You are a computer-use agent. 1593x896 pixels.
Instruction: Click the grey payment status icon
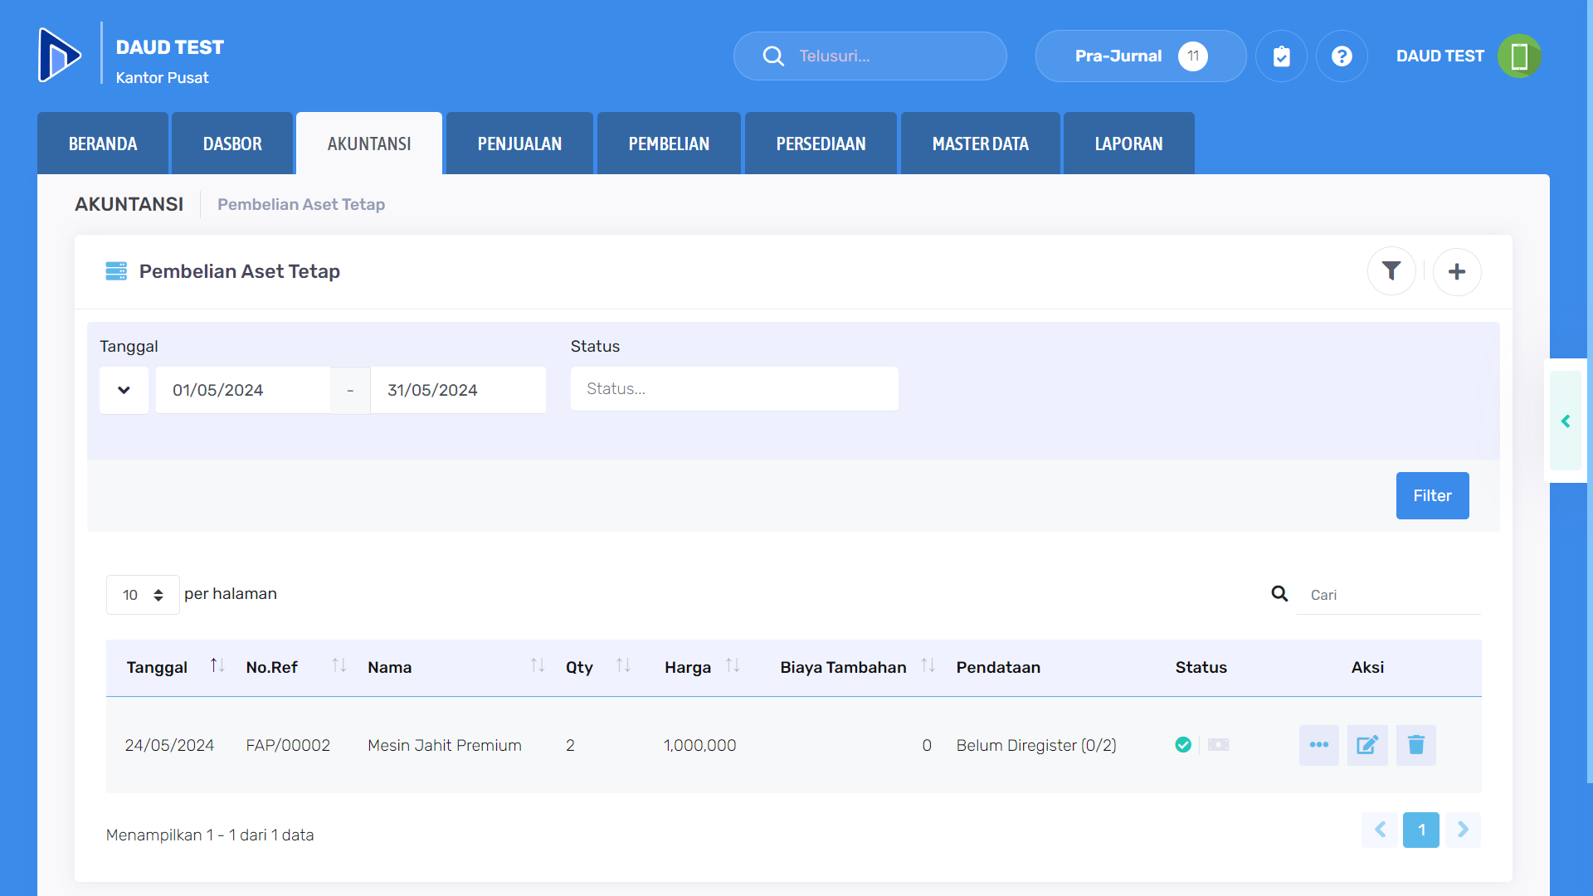pyautogui.click(x=1218, y=745)
